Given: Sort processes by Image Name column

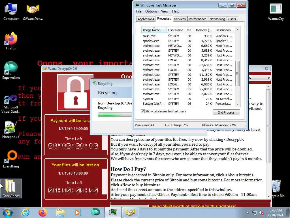Looking at the screenshot, I should click(x=154, y=30).
